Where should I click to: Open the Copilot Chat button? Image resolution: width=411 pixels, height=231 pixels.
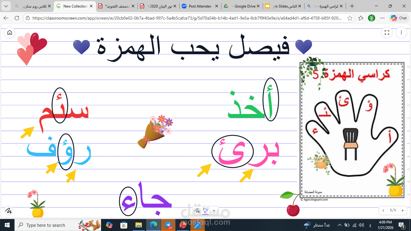399,18
